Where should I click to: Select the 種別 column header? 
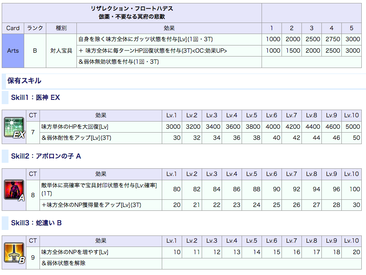(x=61, y=28)
